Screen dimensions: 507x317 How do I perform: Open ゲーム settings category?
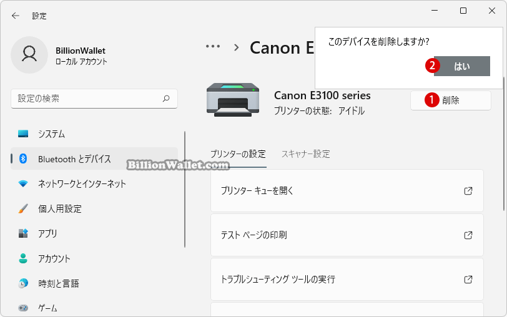[94, 308]
